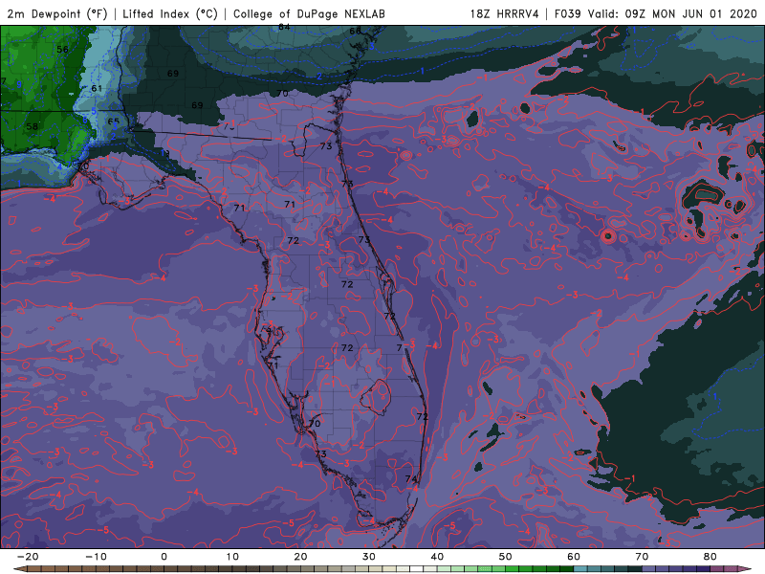Click the 56 dewpoint value on the map

[62, 50]
